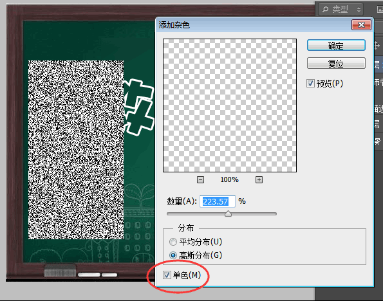This screenshot has height=301, width=383.
Task: Select 平均分布(U) radio option
Action: tap(173, 242)
